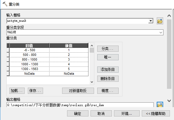Click dialog scroll up chevron
This screenshot has height=120, width=174.
pyautogui.click(x=169, y=16)
